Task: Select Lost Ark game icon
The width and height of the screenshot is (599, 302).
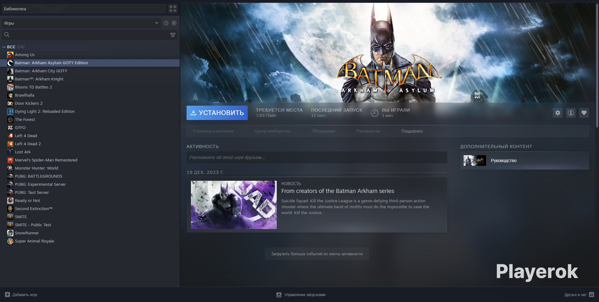Action: (x=10, y=152)
